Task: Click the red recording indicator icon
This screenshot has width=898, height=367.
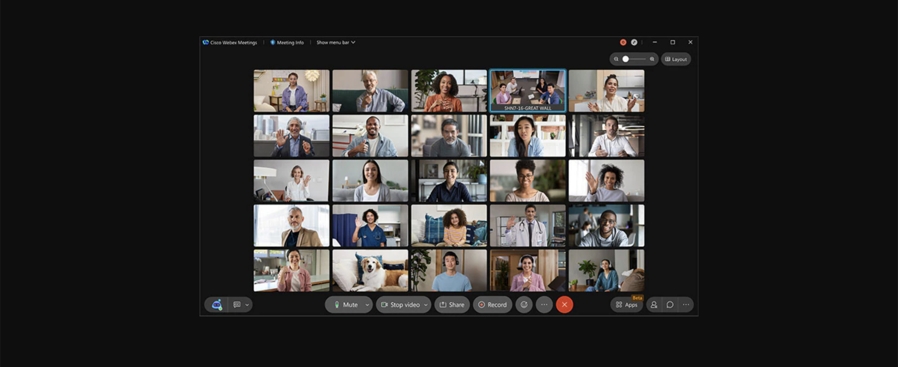Action: pos(623,42)
